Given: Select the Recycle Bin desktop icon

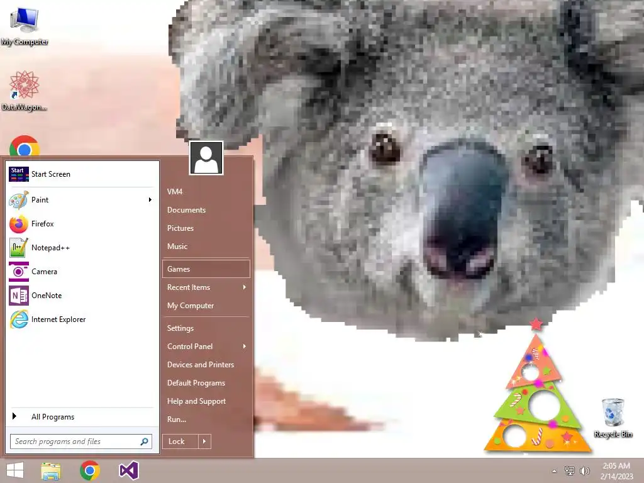Looking at the screenshot, I should (x=613, y=418).
